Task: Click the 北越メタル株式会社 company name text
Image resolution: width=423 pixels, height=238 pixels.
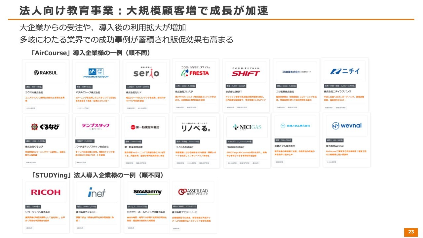Action: click(x=285, y=146)
